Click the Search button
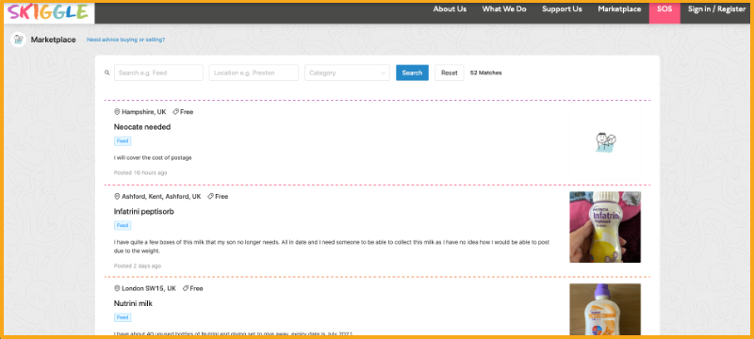The image size is (754, 339). click(412, 73)
